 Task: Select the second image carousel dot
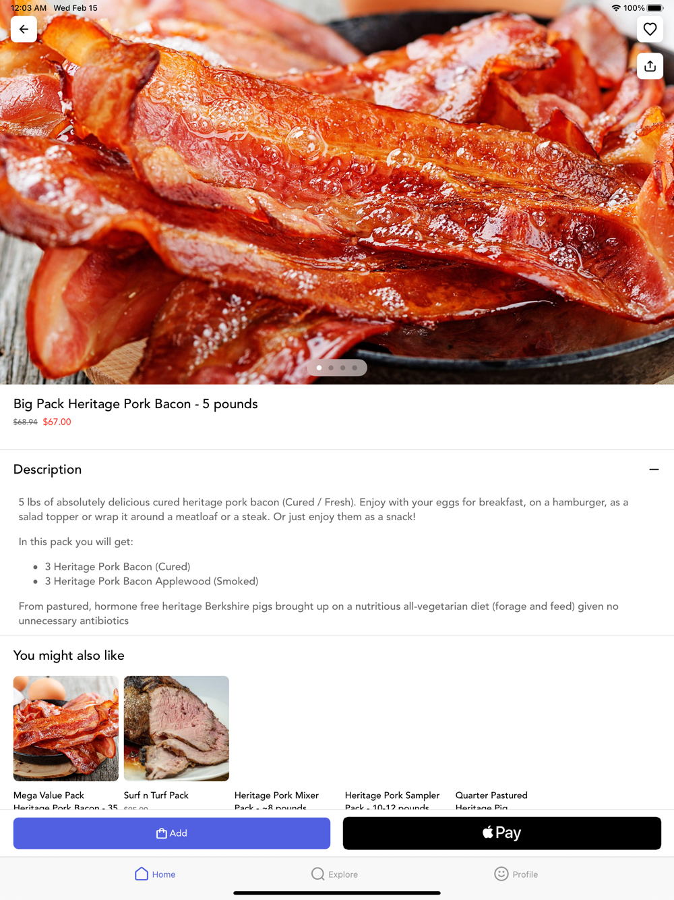coord(331,368)
